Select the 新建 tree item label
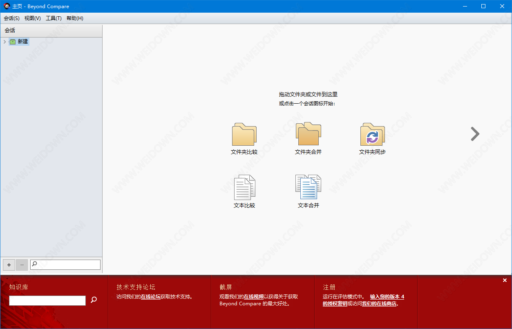This screenshot has height=329, width=512. tap(23, 42)
